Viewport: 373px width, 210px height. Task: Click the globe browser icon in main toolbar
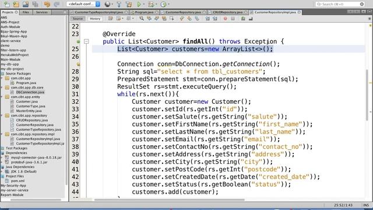107,4
